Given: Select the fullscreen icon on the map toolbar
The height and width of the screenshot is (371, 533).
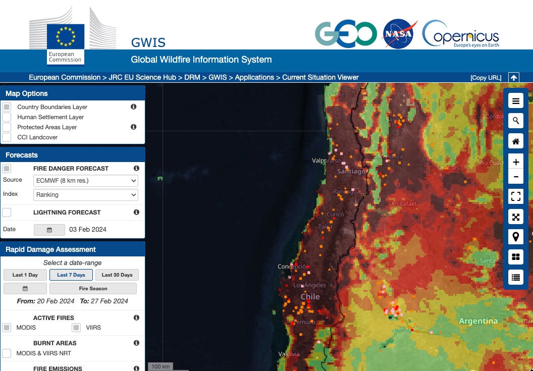Looking at the screenshot, I should tap(515, 196).
